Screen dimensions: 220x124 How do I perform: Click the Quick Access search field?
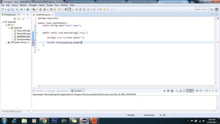tap(201, 9)
